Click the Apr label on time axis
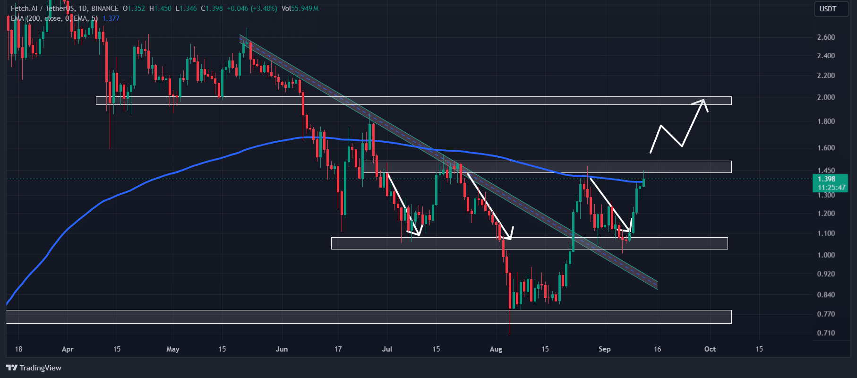 tap(68, 349)
